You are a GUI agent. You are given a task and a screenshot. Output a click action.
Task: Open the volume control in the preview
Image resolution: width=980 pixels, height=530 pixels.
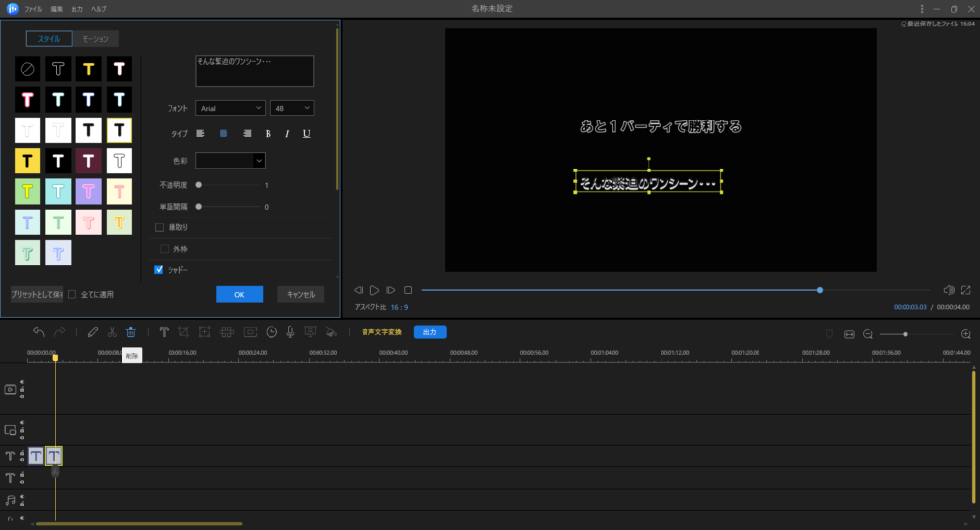[948, 290]
